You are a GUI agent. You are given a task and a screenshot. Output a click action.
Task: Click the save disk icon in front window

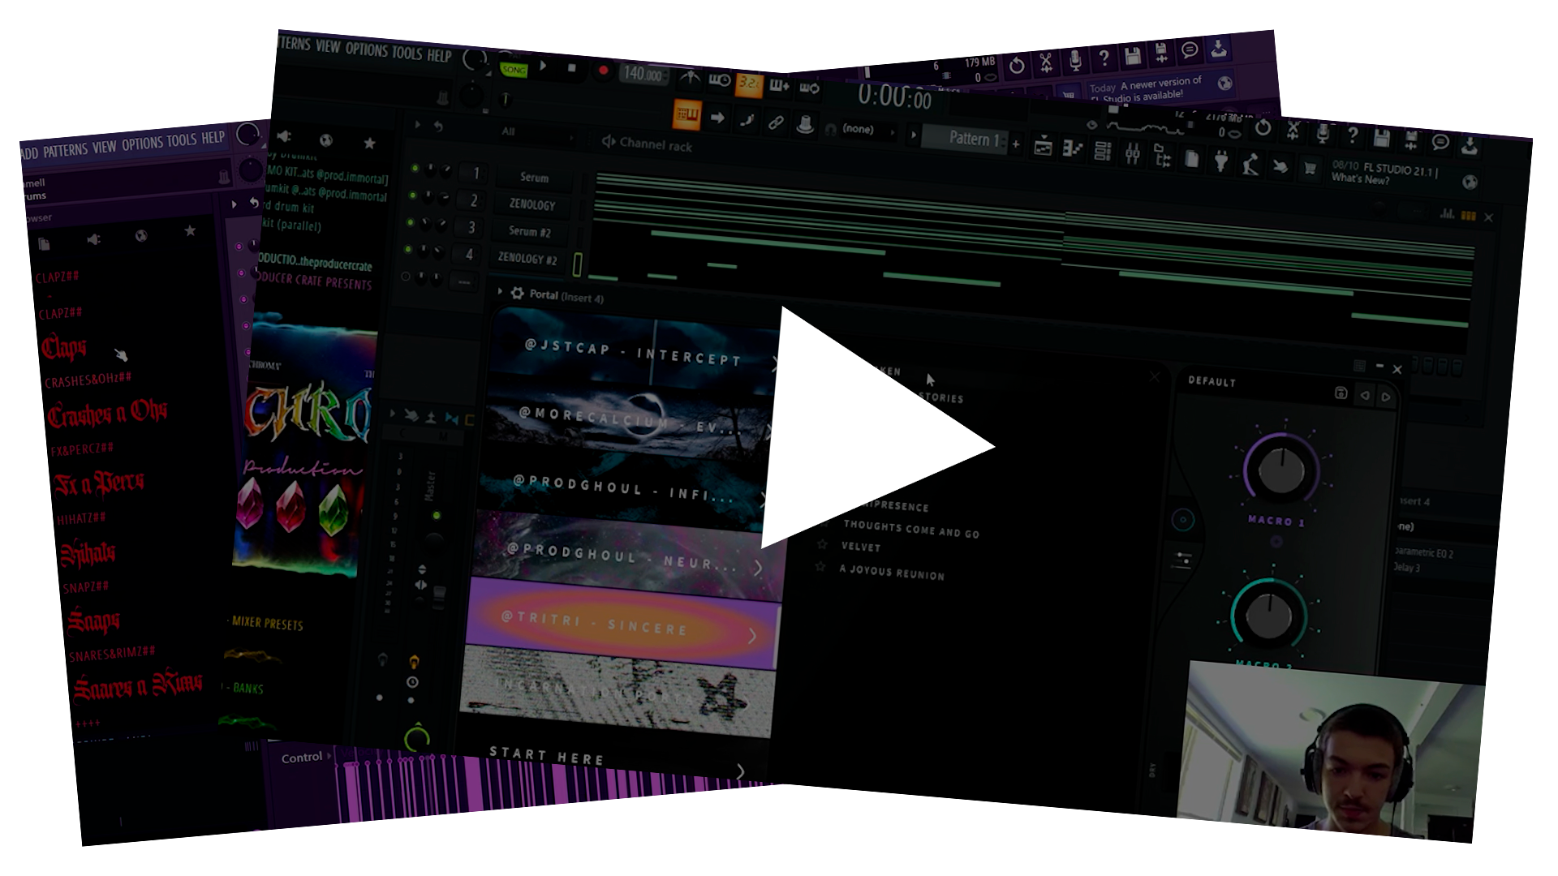pyautogui.click(x=1381, y=139)
